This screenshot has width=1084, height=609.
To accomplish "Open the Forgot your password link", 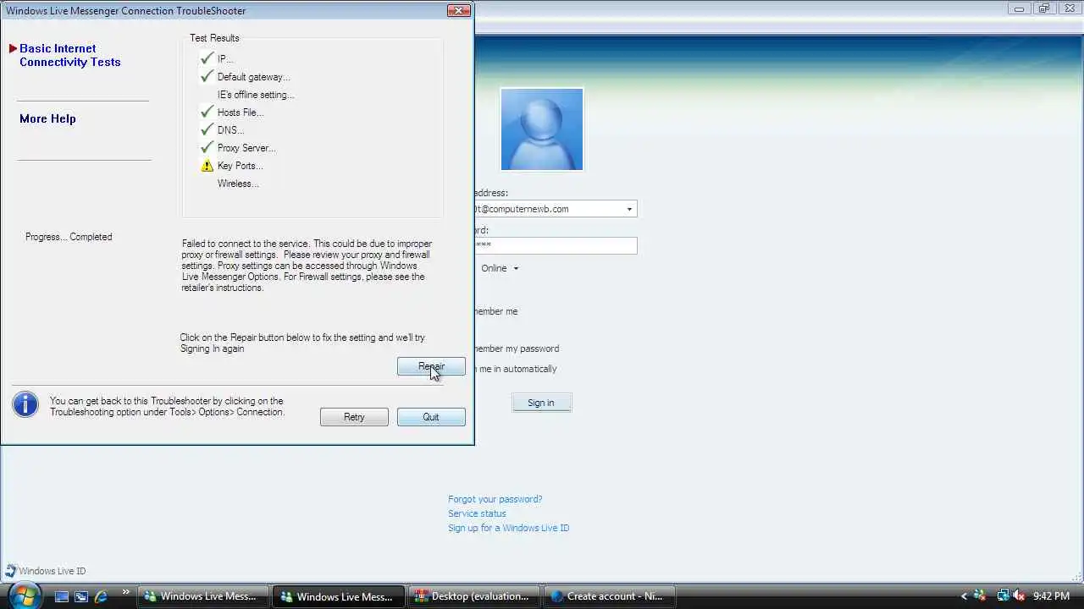I will click(495, 499).
